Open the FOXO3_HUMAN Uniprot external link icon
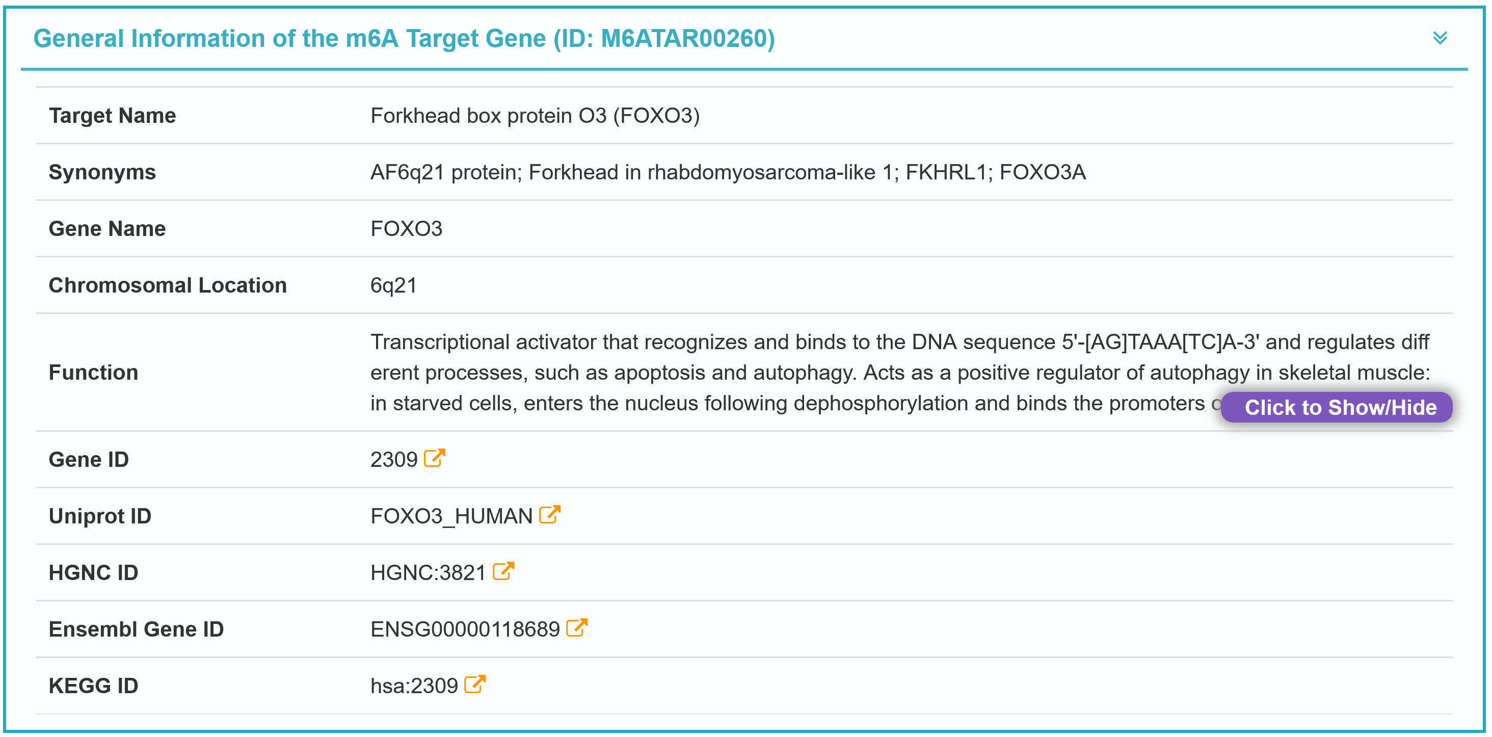The image size is (1492, 737). [x=549, y=514]
